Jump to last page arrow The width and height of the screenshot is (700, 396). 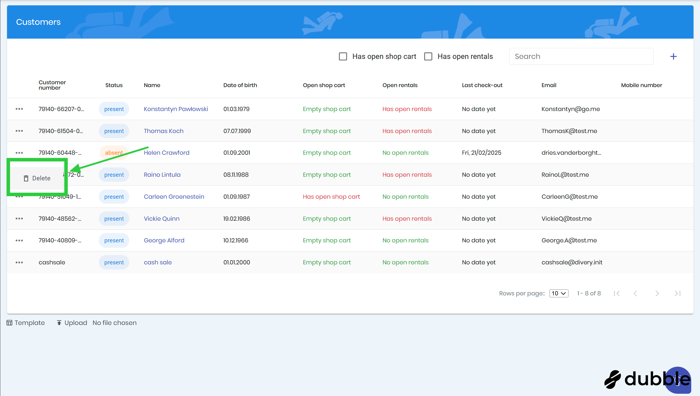[x=678, y=293]
